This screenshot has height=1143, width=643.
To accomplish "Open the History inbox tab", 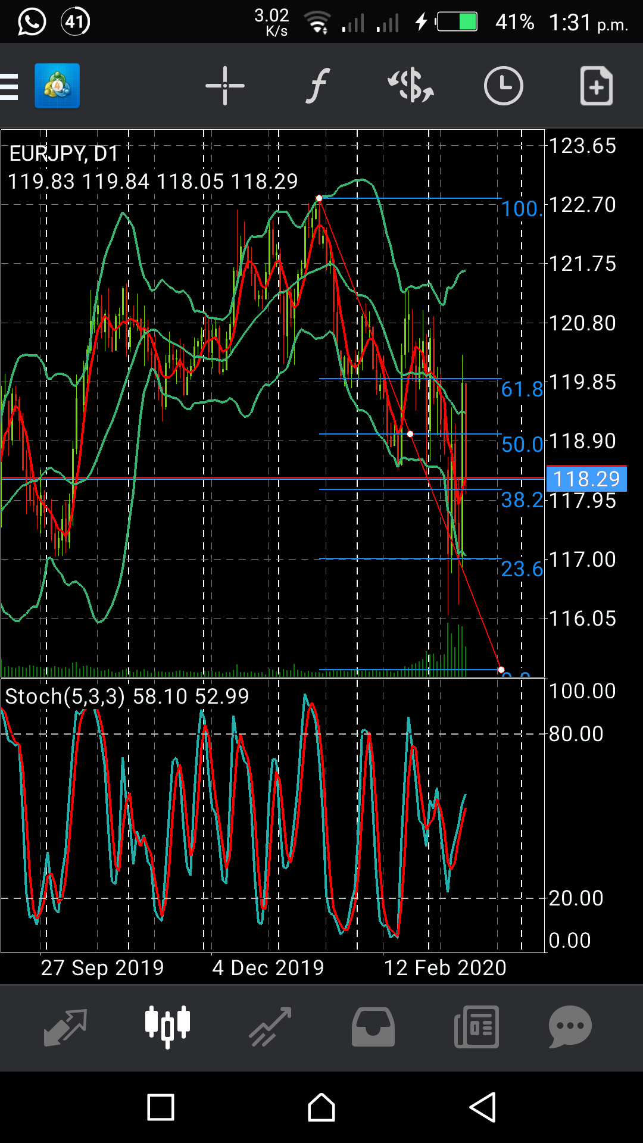I will [373, 1027].
